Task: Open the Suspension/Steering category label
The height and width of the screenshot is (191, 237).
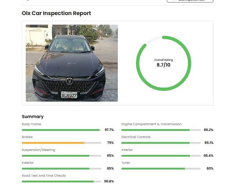Action: click(38, 150)
